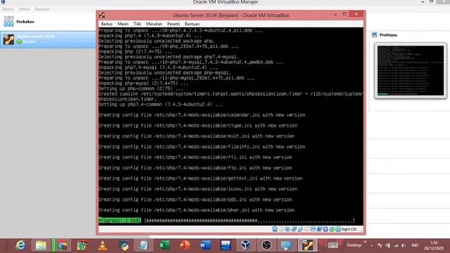Open the touch keyboard from the taskbar
Viewport: 450px width, 253px height.
point(333,245)
